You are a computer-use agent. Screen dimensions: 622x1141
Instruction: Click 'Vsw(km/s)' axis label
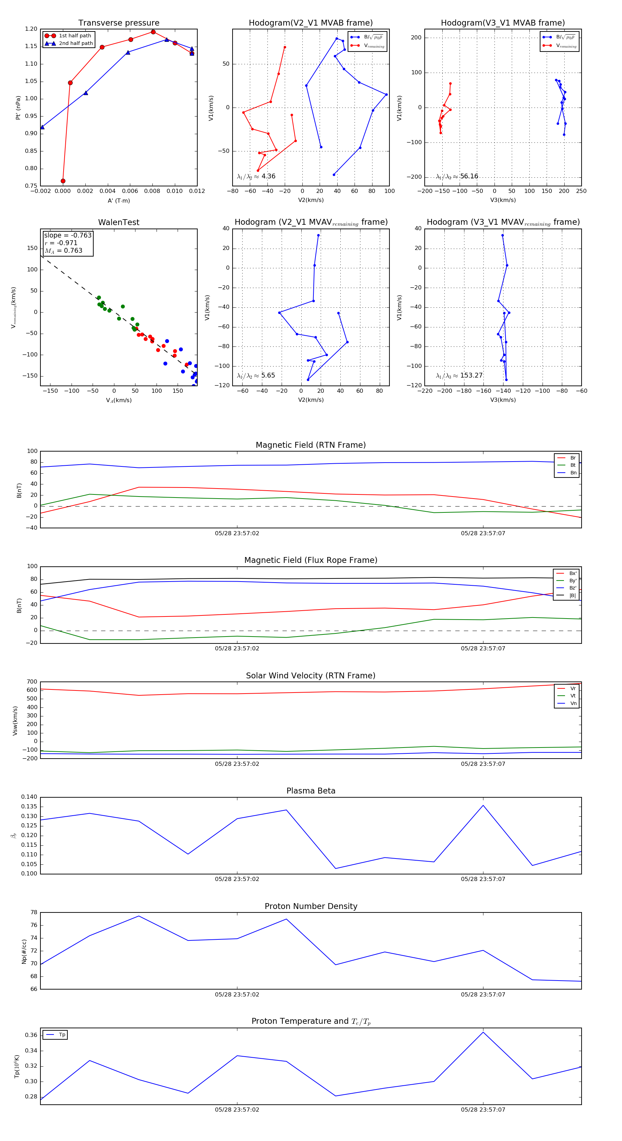[15, 721]
